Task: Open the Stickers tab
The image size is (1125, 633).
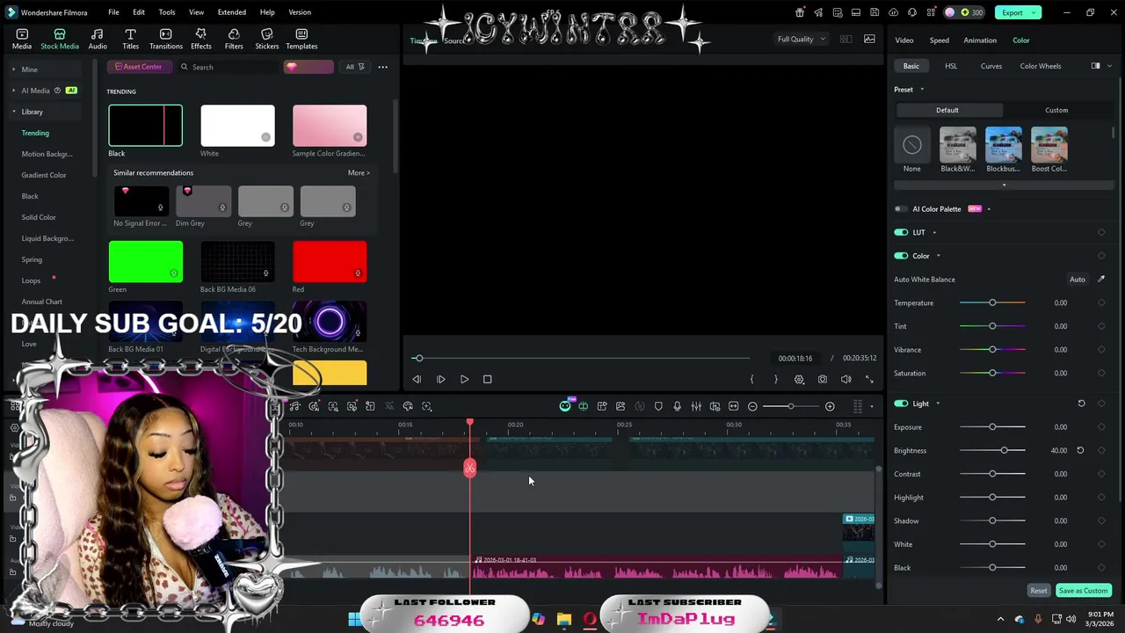Action: click(x=267, y=39)
